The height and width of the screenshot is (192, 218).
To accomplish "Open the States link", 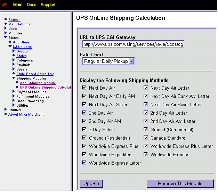I will [22, 56].
